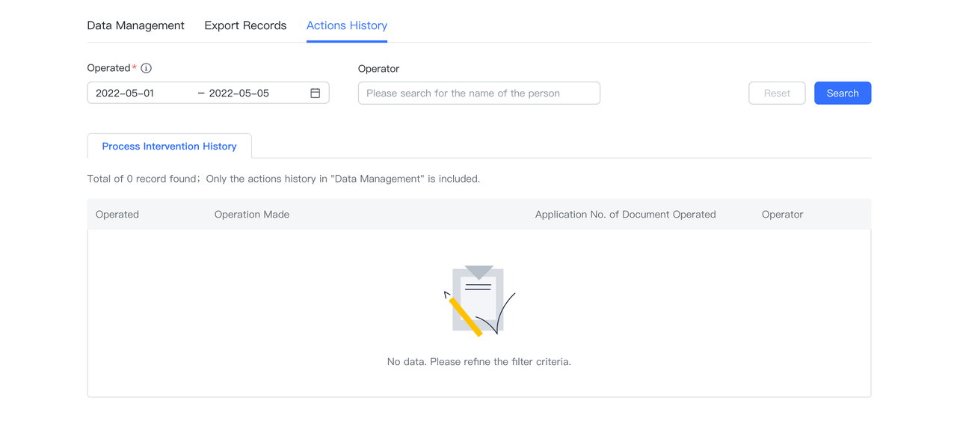Image resolution: width=957 pixels, height=430 pixels.
Task: Edit the end date 2022-05-05
Action: pyautogui.click(x=239, y=93)
